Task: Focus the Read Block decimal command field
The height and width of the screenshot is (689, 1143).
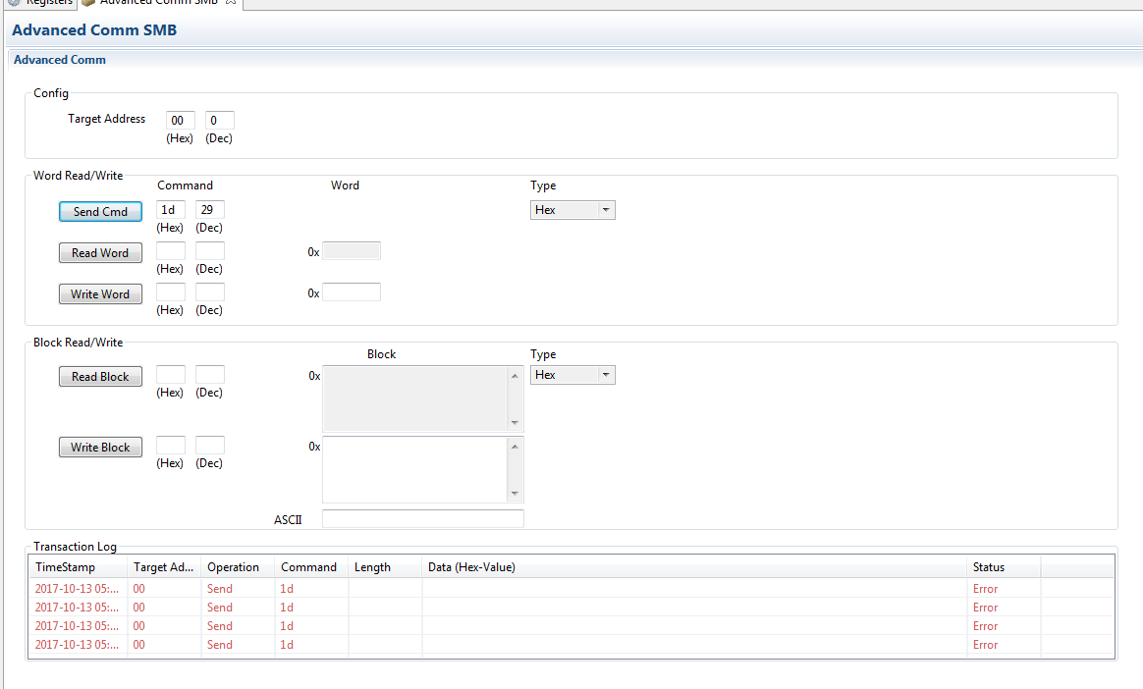Action: click(210, 375)
